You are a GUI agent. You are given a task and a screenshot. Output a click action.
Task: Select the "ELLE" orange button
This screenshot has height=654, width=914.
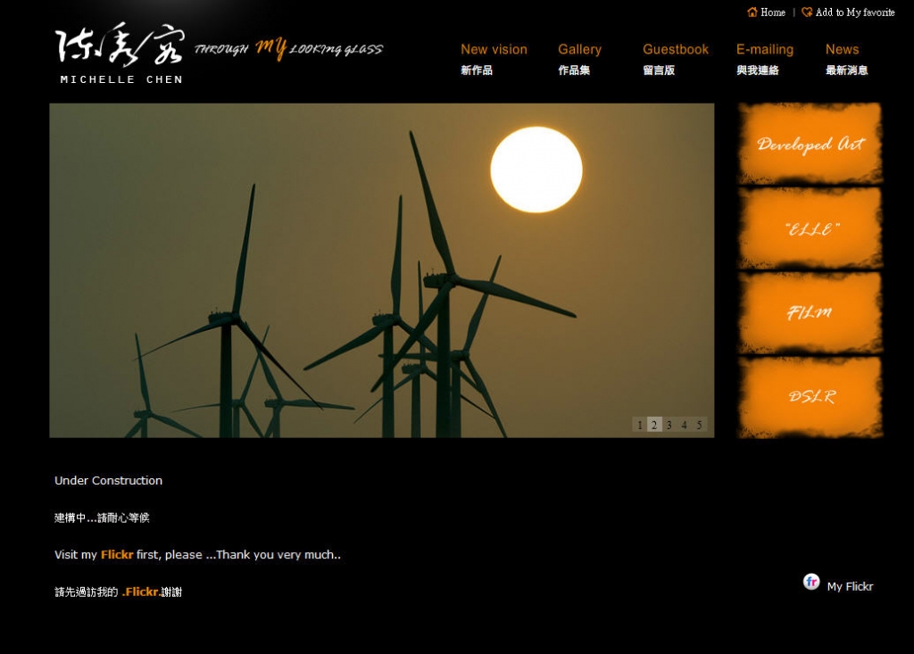[810, 228]
